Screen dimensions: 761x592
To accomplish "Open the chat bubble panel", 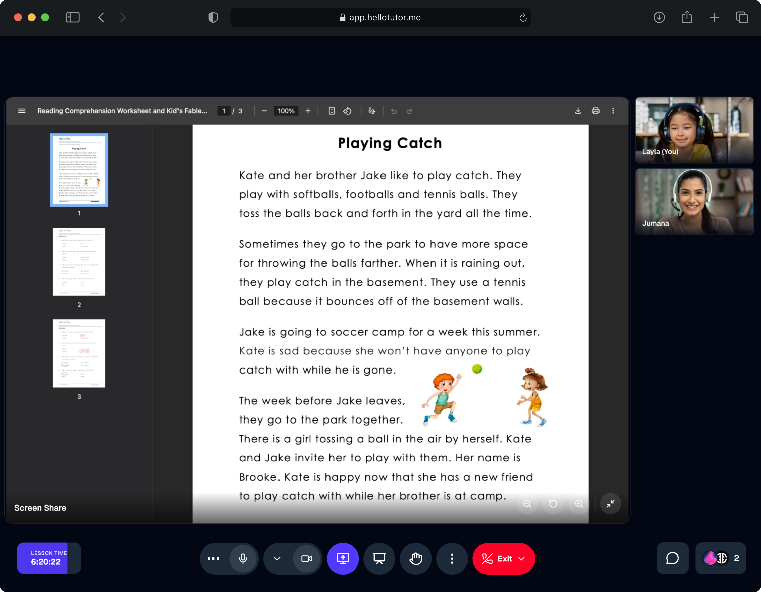I will click(672, 558).
